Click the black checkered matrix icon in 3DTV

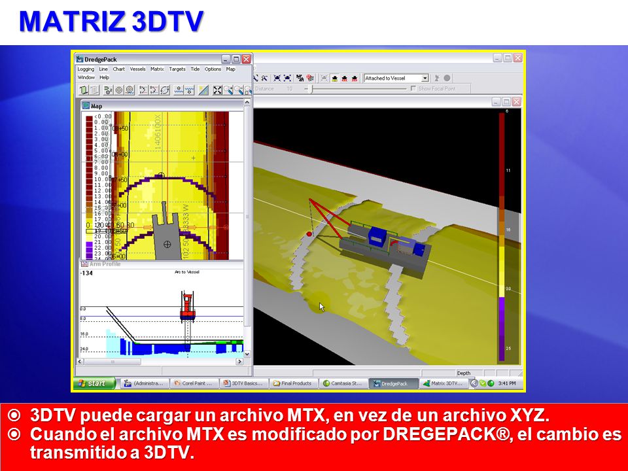300,78
